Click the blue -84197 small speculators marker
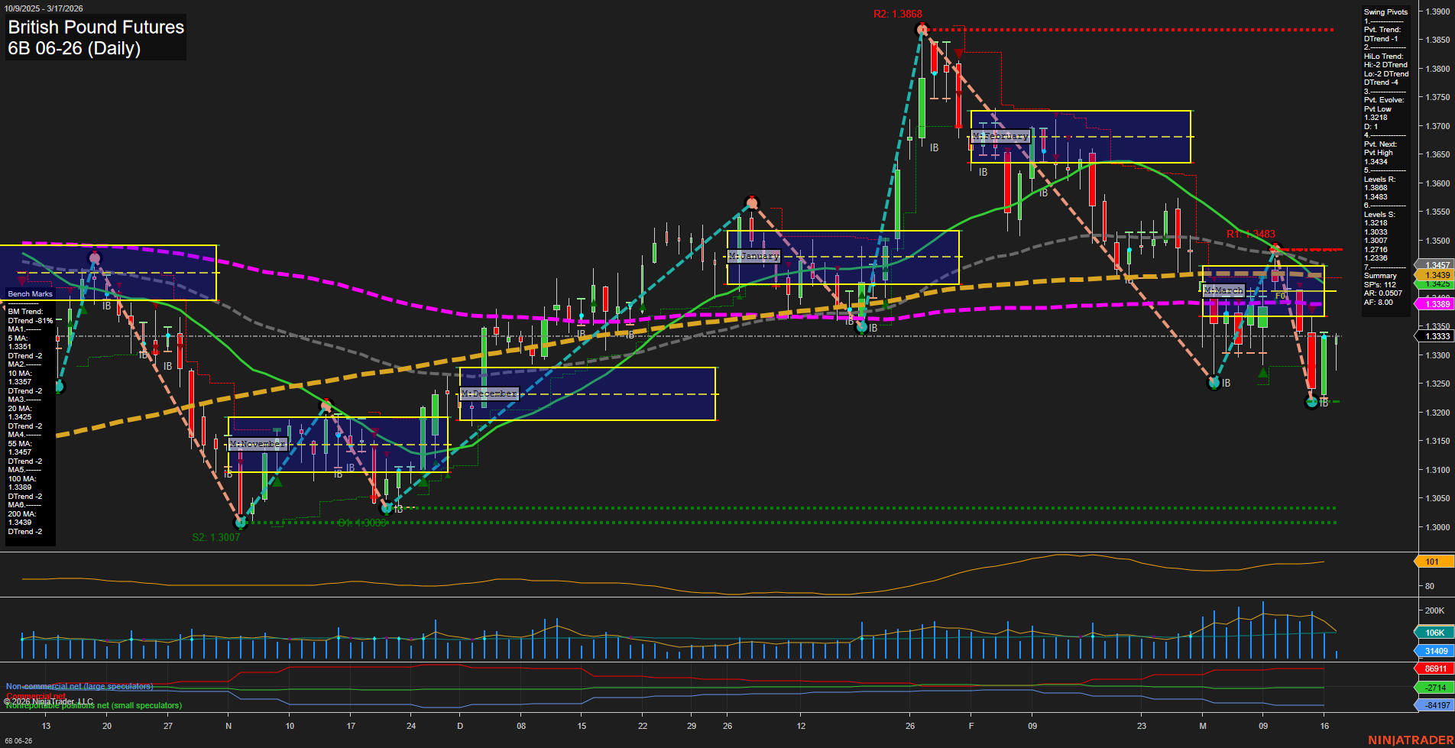This screenshot has width=1455, height=748. click(1434, 705)
